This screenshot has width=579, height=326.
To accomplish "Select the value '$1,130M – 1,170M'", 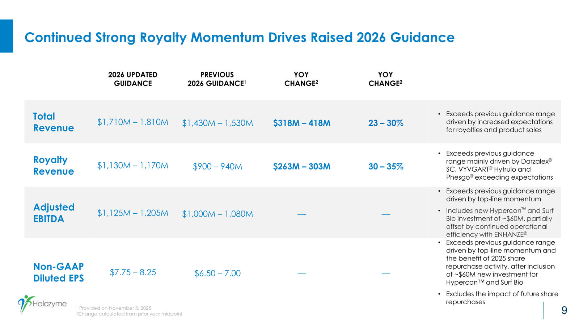I will click(133, 166).
